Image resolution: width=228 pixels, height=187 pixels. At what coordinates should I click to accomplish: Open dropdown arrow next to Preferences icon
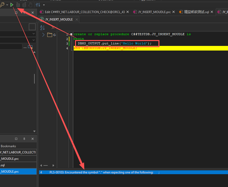(x=44, y=5)
